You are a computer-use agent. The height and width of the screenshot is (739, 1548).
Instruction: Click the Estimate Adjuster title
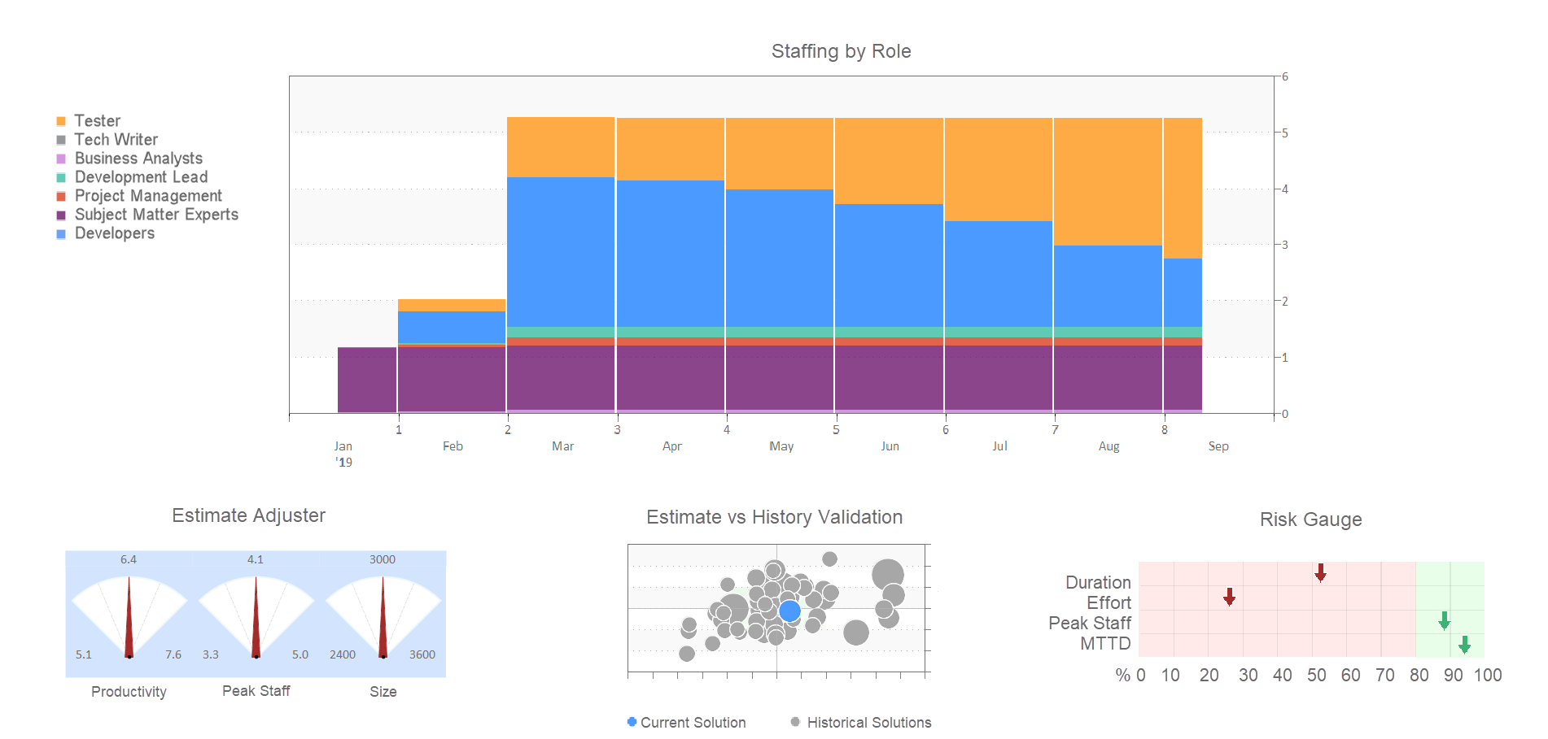[248, 515]
